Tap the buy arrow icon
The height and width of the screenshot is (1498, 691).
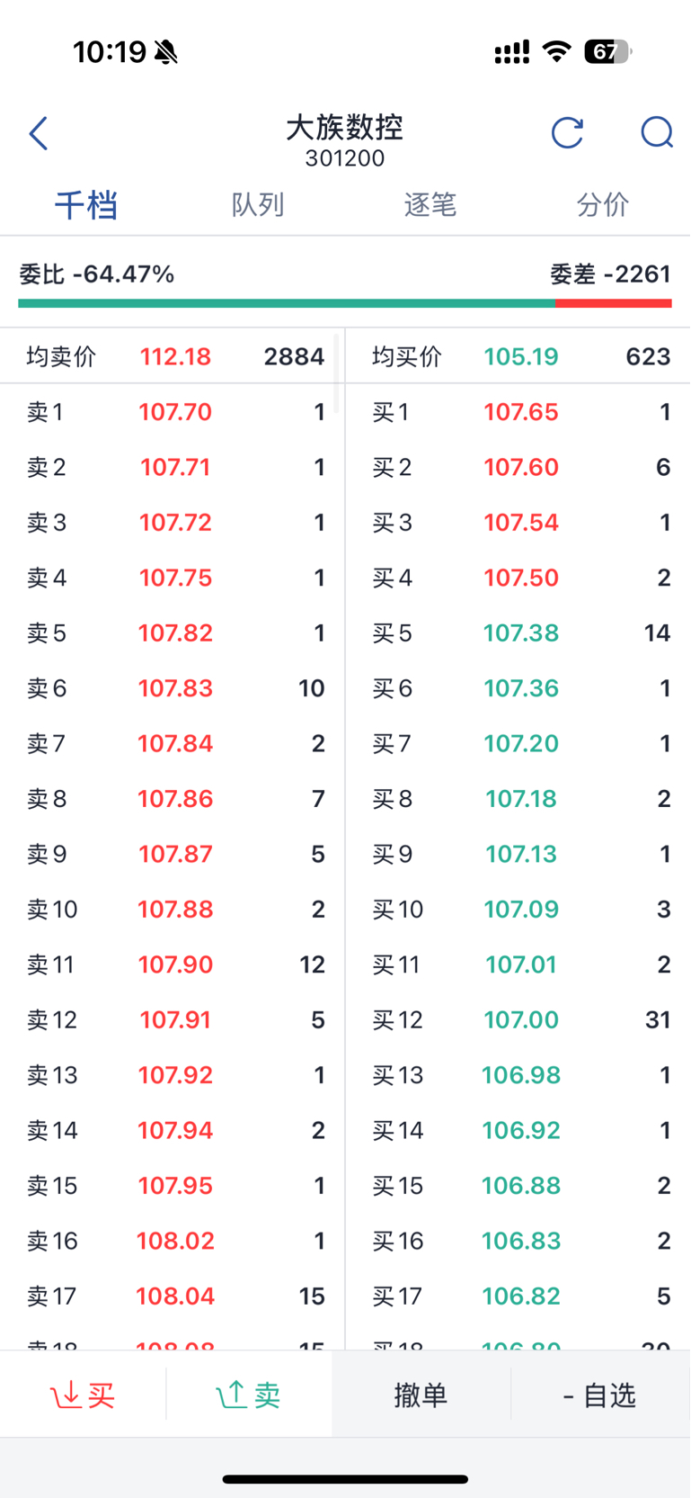66,1395
